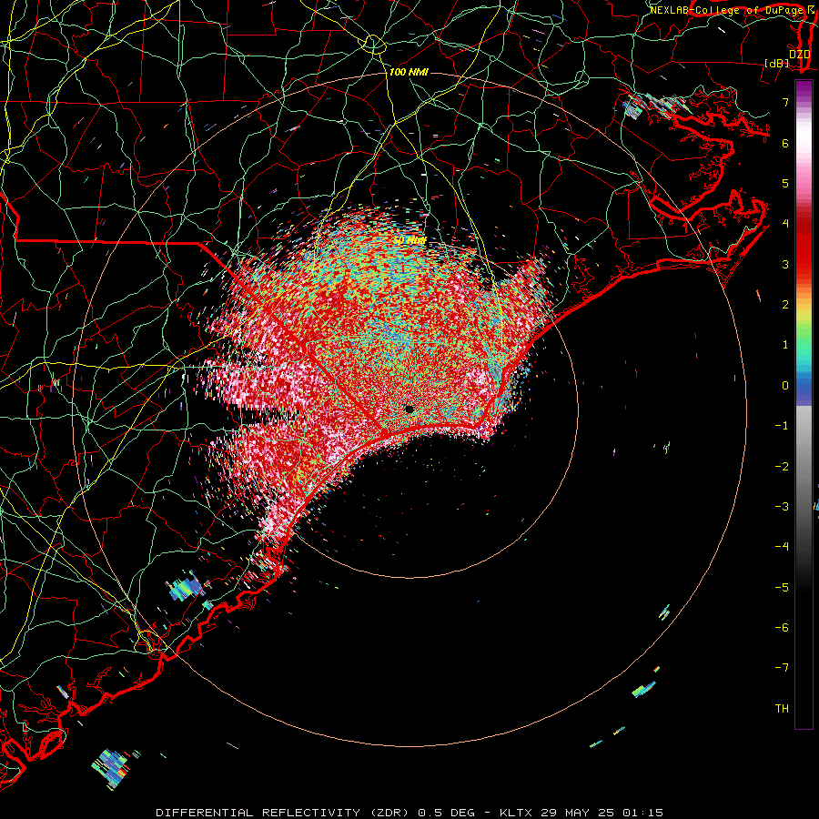Click the DZD units label above the color bar
The image size is (819, 819).
click(x=799, y=54)
